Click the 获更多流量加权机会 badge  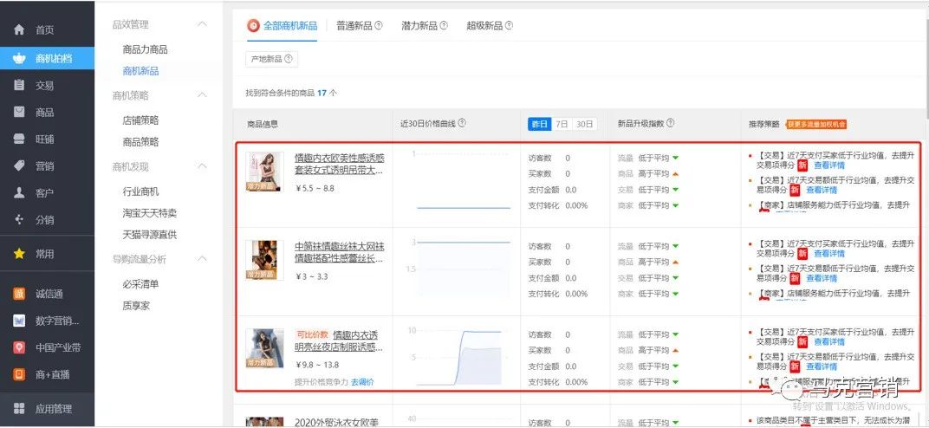click(816, 124)
